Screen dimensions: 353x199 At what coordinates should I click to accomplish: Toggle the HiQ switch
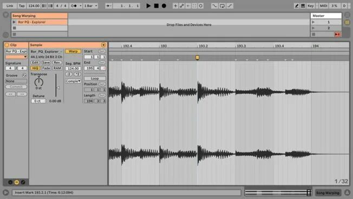[35, 68]
